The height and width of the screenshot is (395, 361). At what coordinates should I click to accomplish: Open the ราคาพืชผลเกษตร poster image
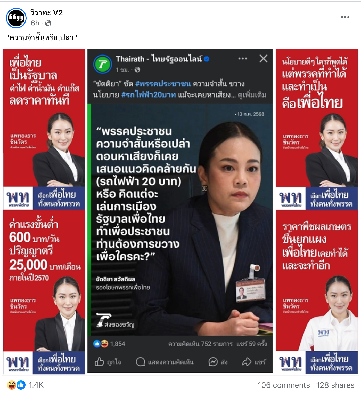tap(317, 292)
